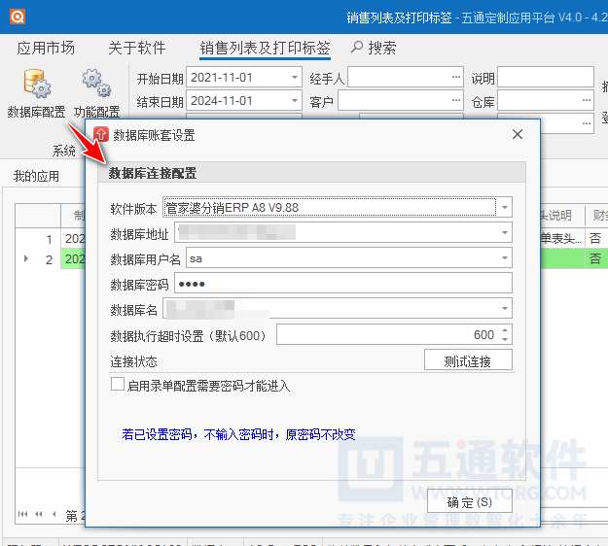This screenshot has width=608, height=546.
Task: Go to the previous page in the pager
Action: (54, 514)
